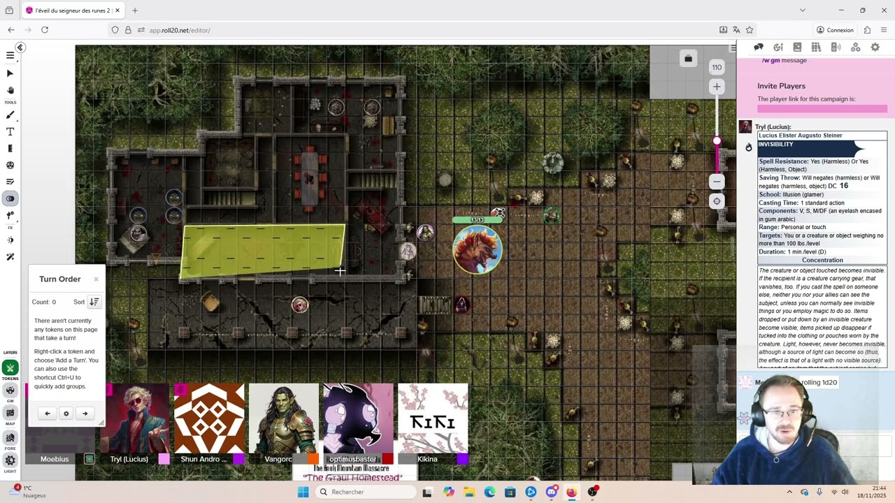Open the Compendium tab
Image resolution: width=895 pixels, height=503 pixels.
point(816,48)
